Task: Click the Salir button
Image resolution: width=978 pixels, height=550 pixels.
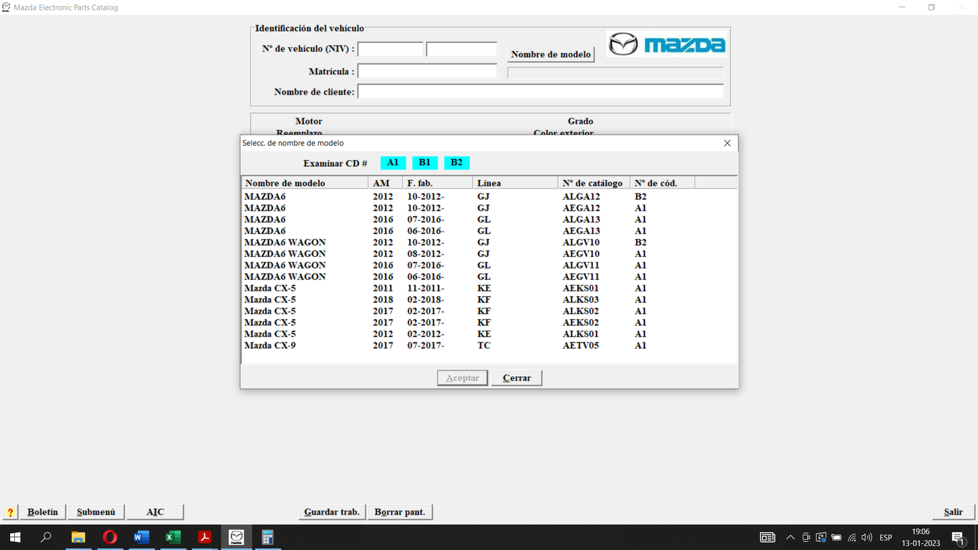Action: pos(954,512)
